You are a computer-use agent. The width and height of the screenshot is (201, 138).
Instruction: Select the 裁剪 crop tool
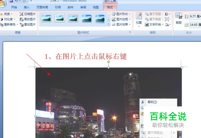pyautogui.click(x=179, y=18)
